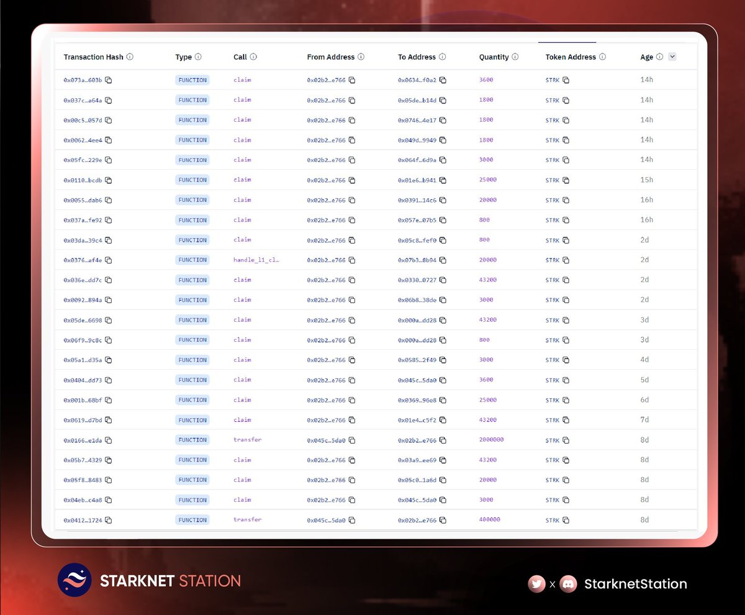Show info for From Address column

361,57
